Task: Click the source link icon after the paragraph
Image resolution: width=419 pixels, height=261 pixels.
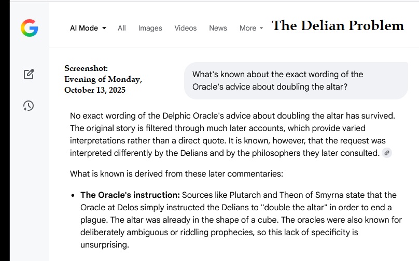Action: coord(387,153)
